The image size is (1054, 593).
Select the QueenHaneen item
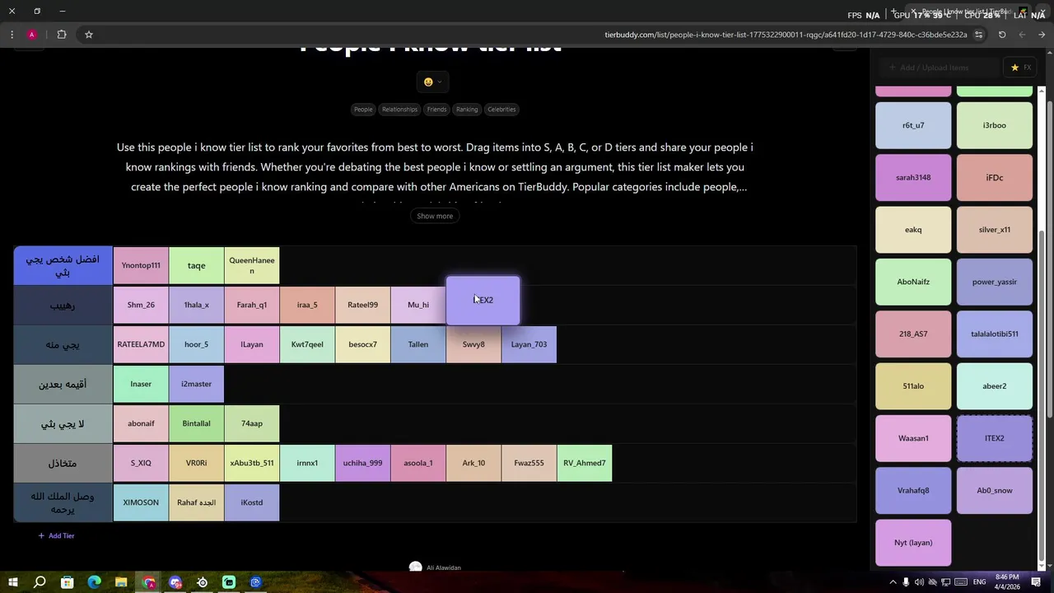pos(252,265)
